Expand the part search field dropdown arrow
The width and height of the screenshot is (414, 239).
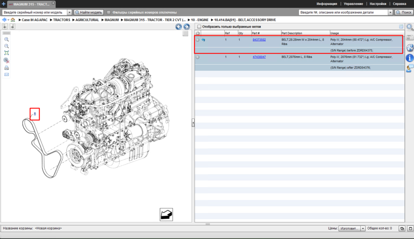390,12
